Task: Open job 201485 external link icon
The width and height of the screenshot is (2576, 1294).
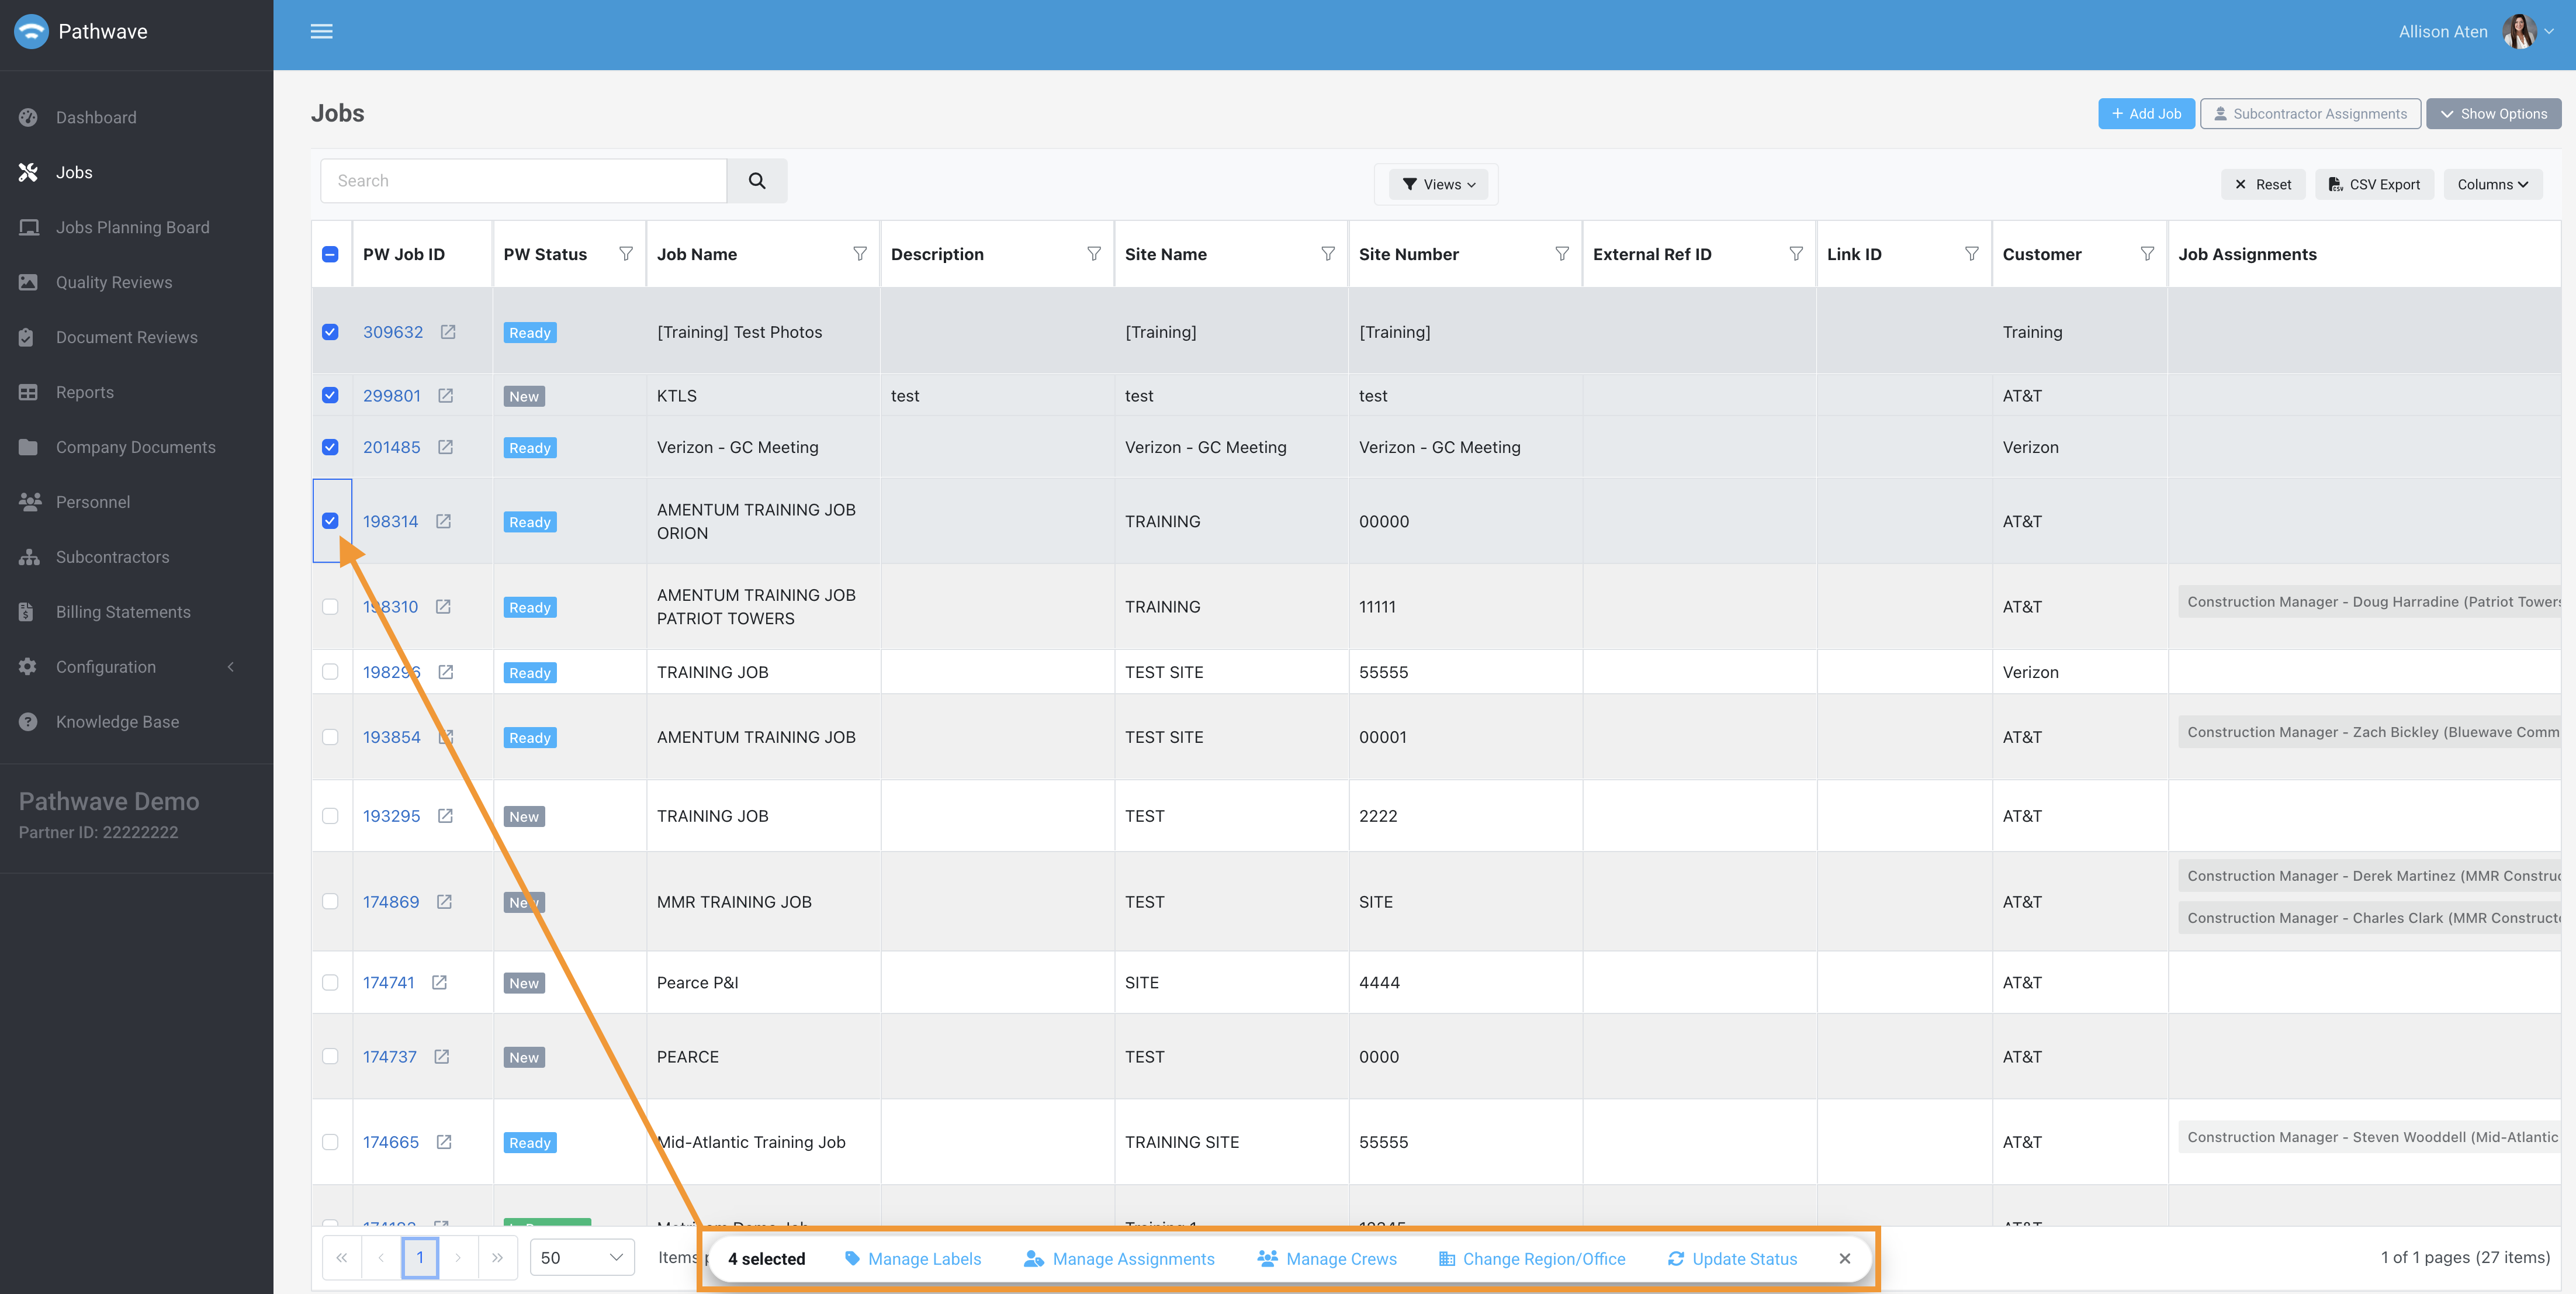Action: coord(446,447)
